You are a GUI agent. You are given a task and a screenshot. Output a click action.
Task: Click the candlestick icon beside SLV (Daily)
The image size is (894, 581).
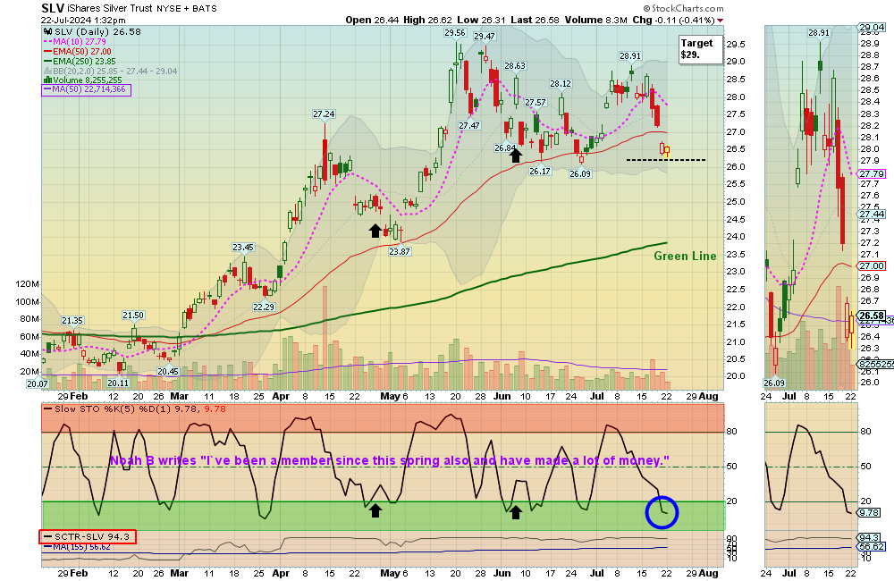tap(48, 32)
